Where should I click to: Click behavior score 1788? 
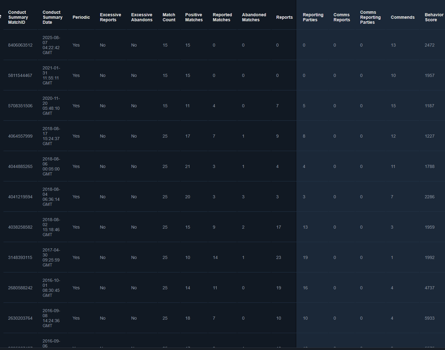[430, 166]
